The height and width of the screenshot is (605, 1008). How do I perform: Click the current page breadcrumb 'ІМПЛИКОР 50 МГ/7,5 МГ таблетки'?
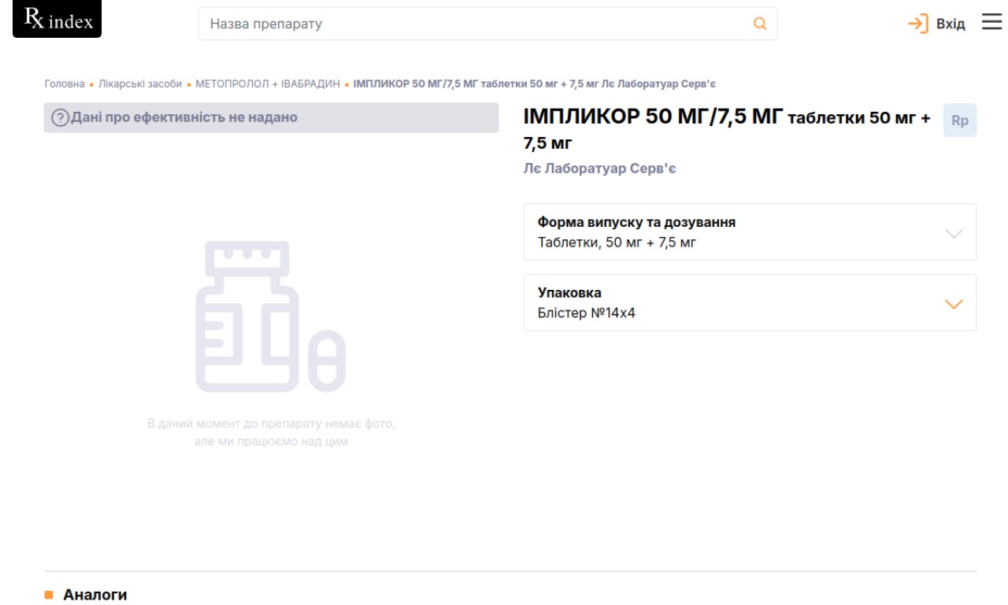534,84
